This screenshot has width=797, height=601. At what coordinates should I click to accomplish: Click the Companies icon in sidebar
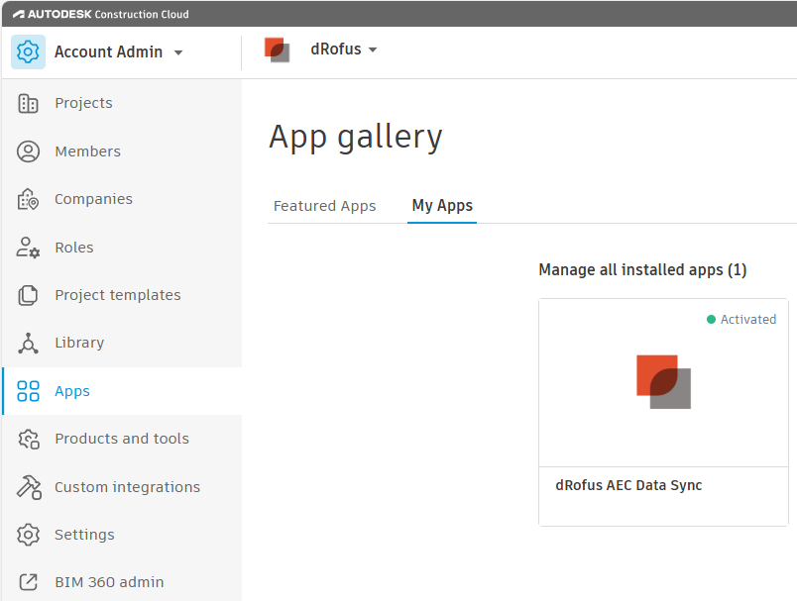click(28, 199)
